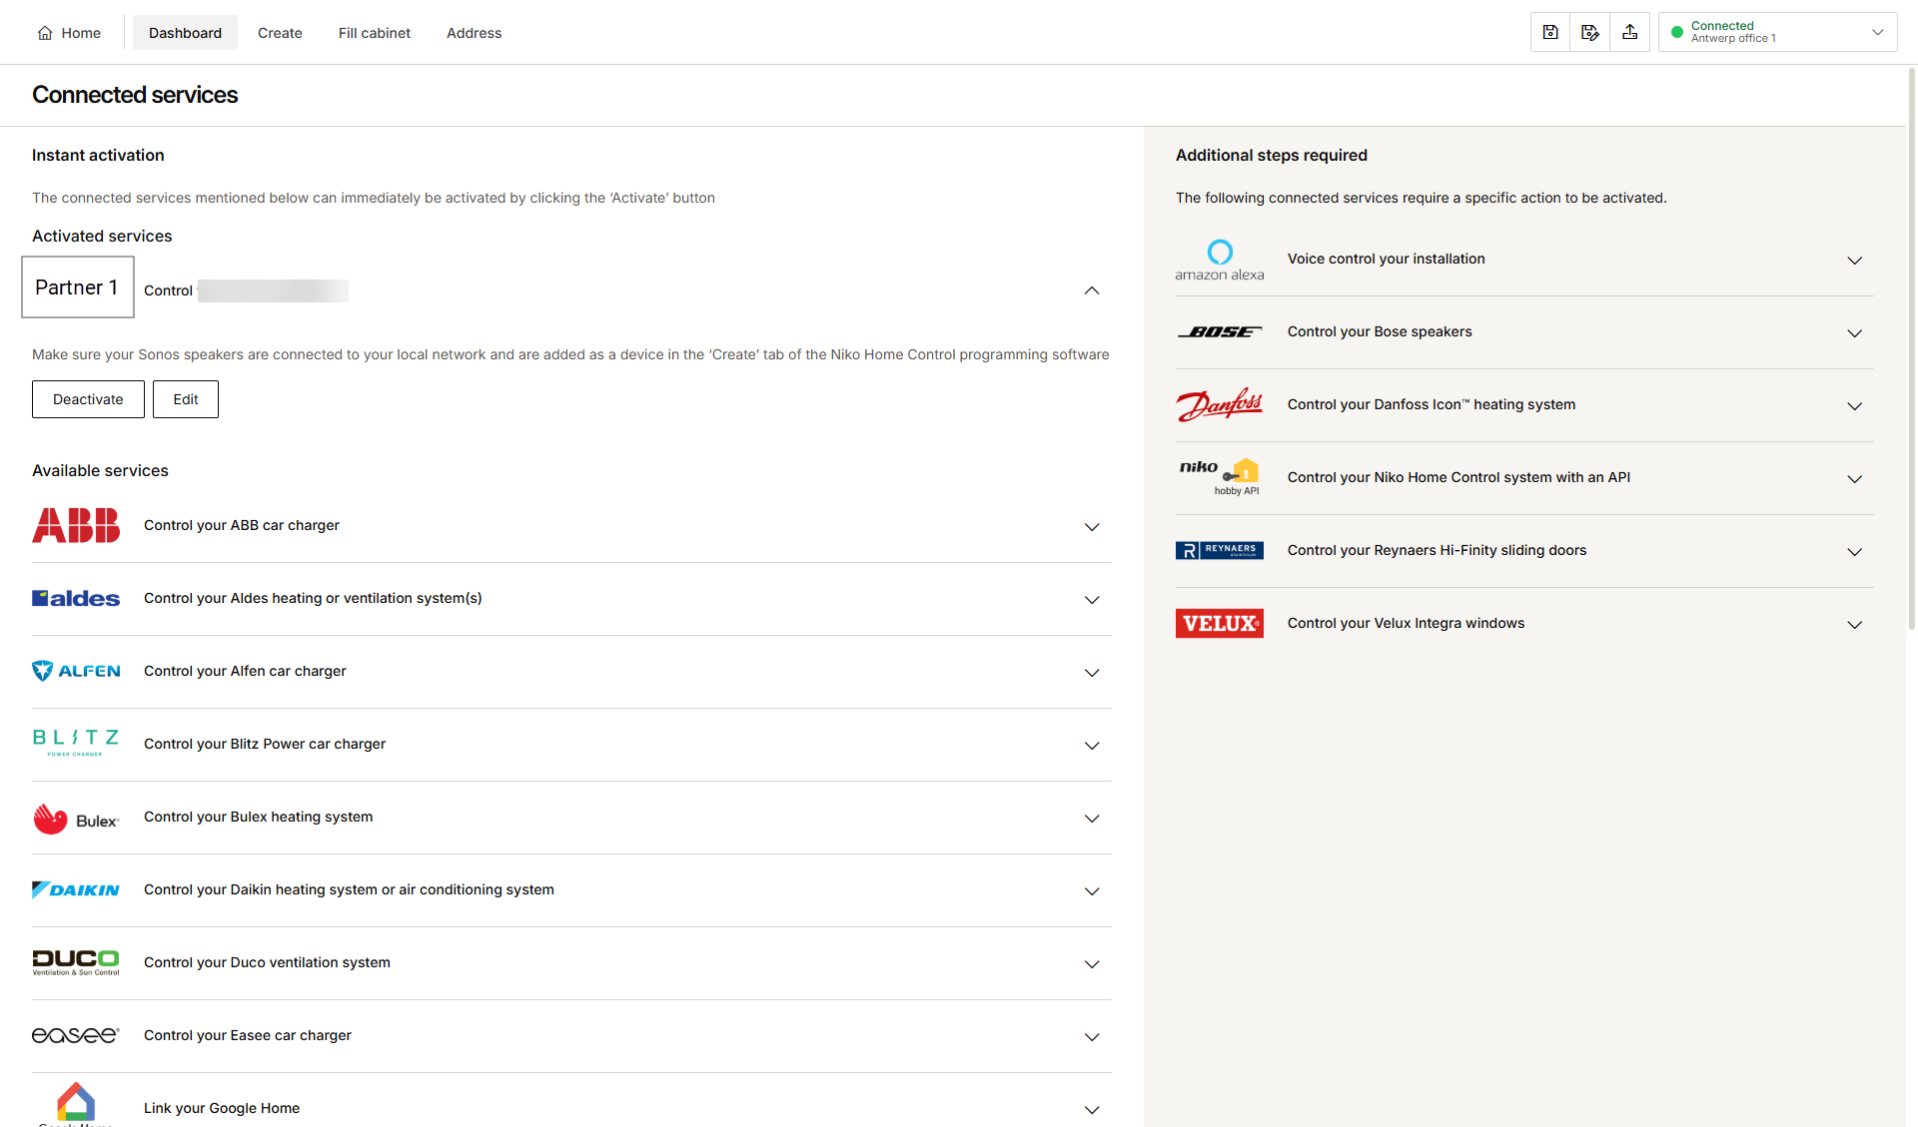Click the Partner 1 logo box
1918x1127 pixels.
(78, 287)
